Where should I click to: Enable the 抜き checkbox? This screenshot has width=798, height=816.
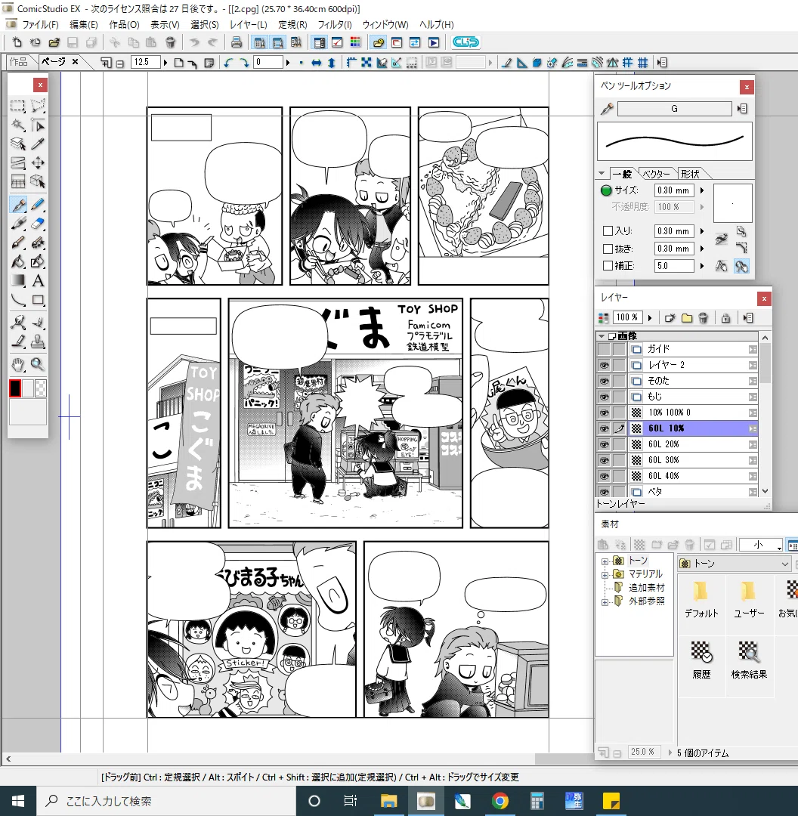pos(608,249)
